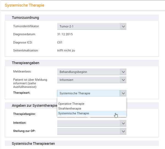Click the Tumoridentifikator dropdown arrow
The width and height of the screenshot is (165, 149).
coord(123,26)
